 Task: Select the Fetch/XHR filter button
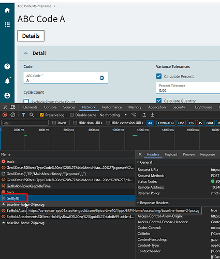tap(166, 123)
